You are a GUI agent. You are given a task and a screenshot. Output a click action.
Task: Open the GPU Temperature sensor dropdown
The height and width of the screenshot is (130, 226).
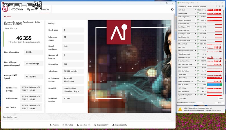195,17
